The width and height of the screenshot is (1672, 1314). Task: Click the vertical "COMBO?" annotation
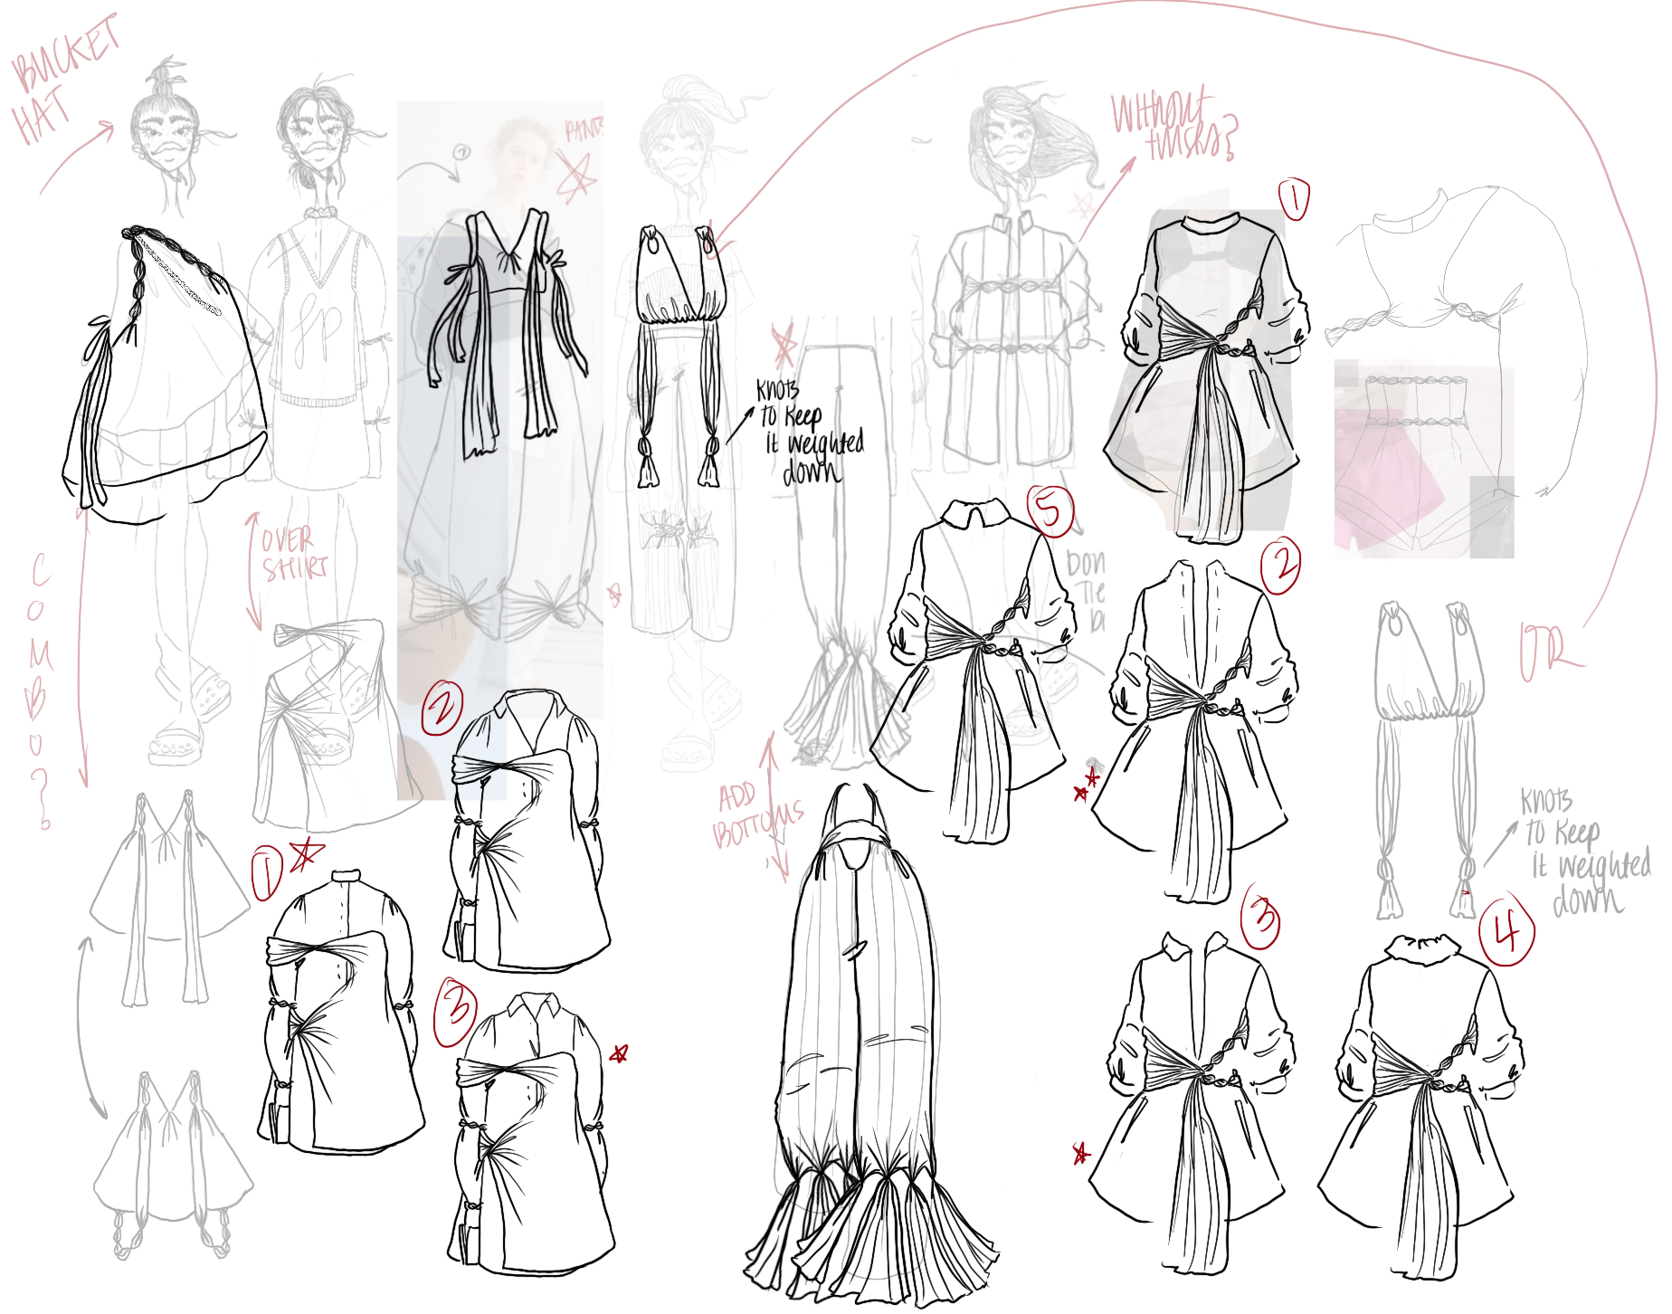point(41,690)
